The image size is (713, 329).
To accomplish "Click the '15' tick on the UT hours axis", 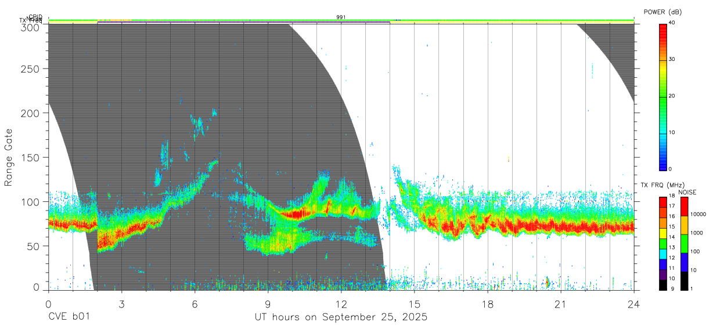I will [415, 304].
